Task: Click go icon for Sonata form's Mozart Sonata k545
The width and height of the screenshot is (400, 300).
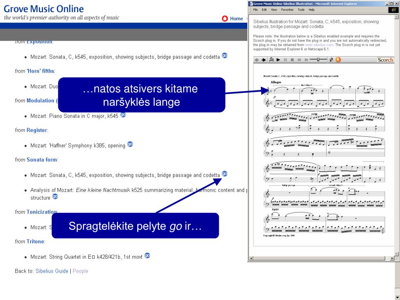Action: click(225, 174)
